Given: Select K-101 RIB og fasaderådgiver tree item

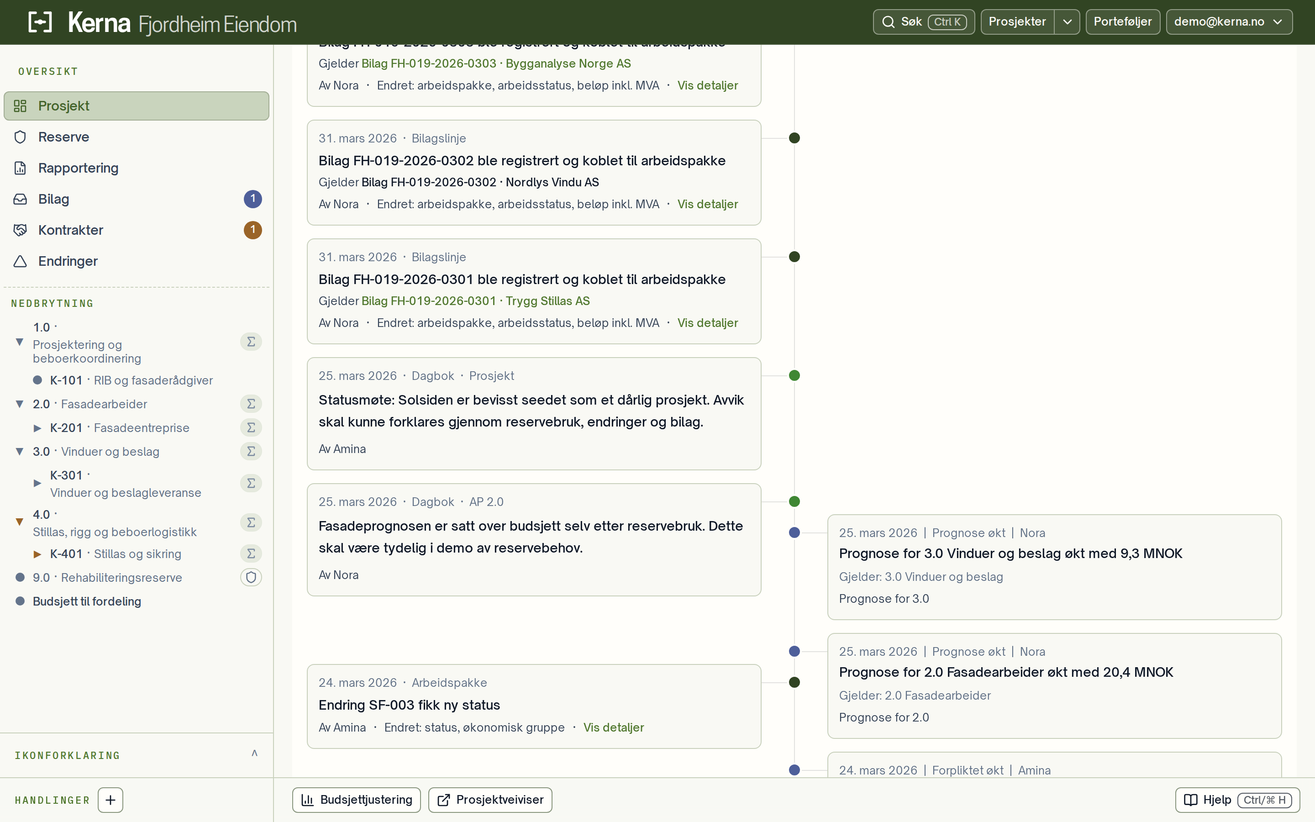Looking at the screenshot, I should click(131, 380).
